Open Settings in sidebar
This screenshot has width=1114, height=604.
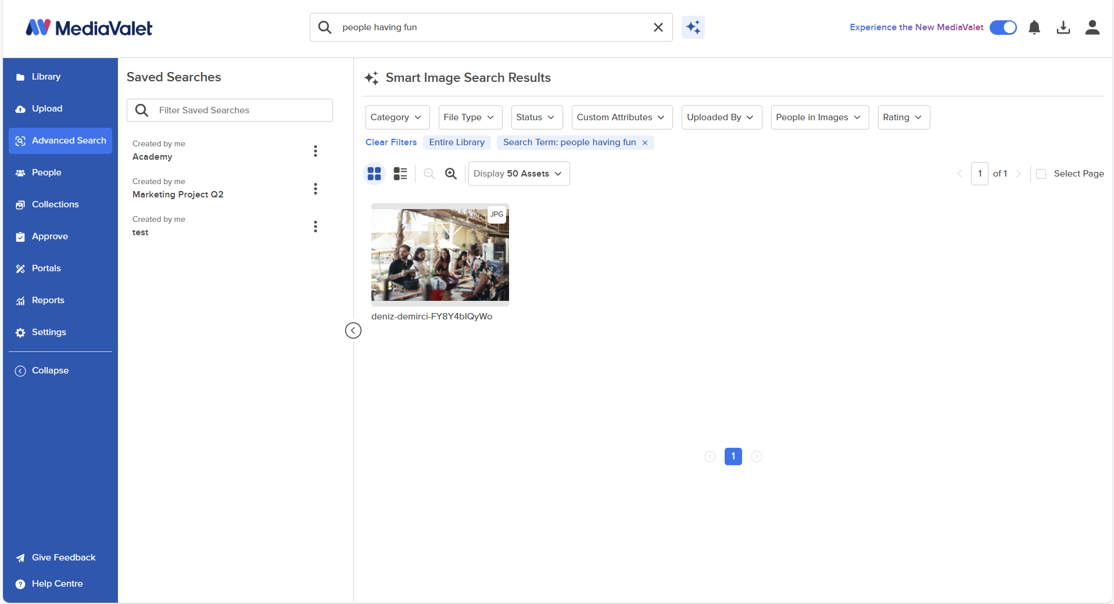point(60,332)
